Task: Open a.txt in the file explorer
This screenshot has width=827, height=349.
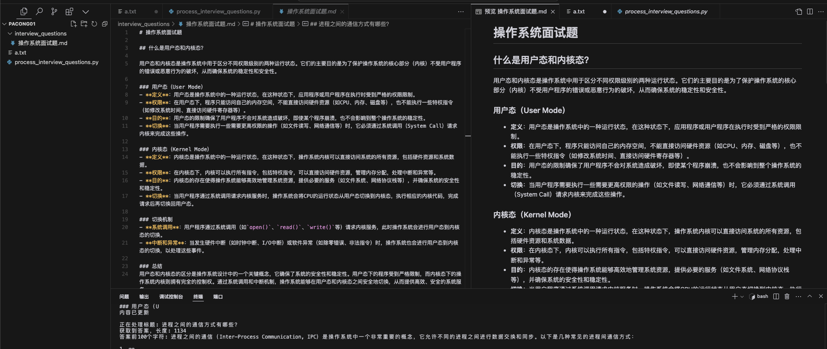Action: tap(20, 52)
